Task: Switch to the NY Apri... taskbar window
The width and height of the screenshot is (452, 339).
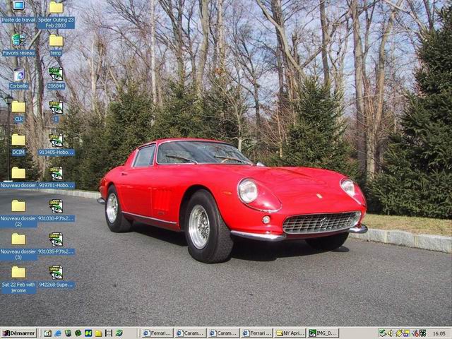Action: pos(290,333)
